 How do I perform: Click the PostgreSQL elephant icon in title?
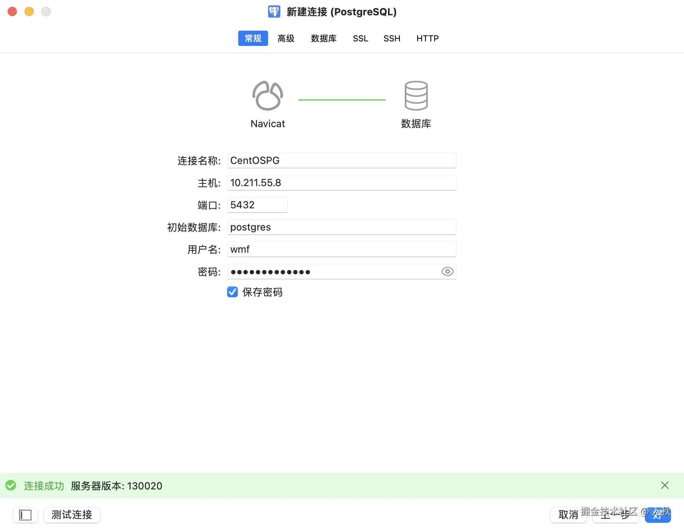274,11
